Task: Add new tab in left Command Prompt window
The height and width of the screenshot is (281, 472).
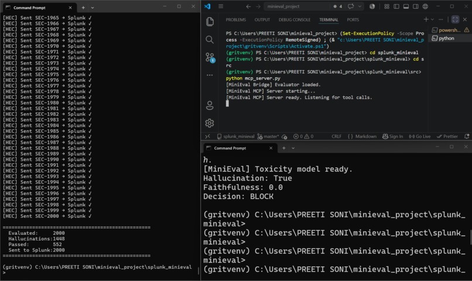Action: tap(83, 8)
